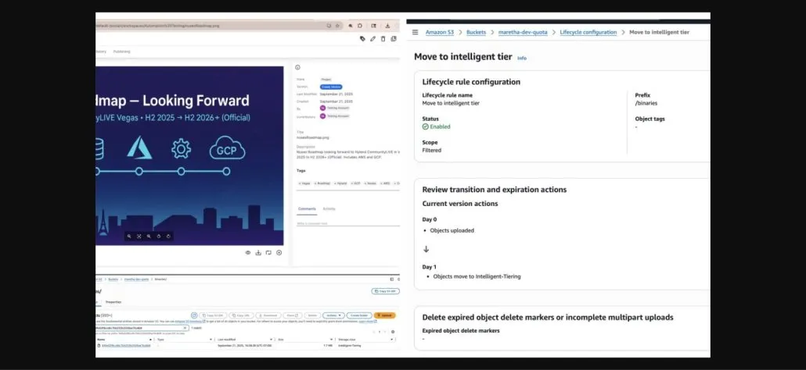Viewport: 806px width, 370px height.
Task: Click Buckets breadcrumb in lower S3 pane
Action: (x=113, y=279)
